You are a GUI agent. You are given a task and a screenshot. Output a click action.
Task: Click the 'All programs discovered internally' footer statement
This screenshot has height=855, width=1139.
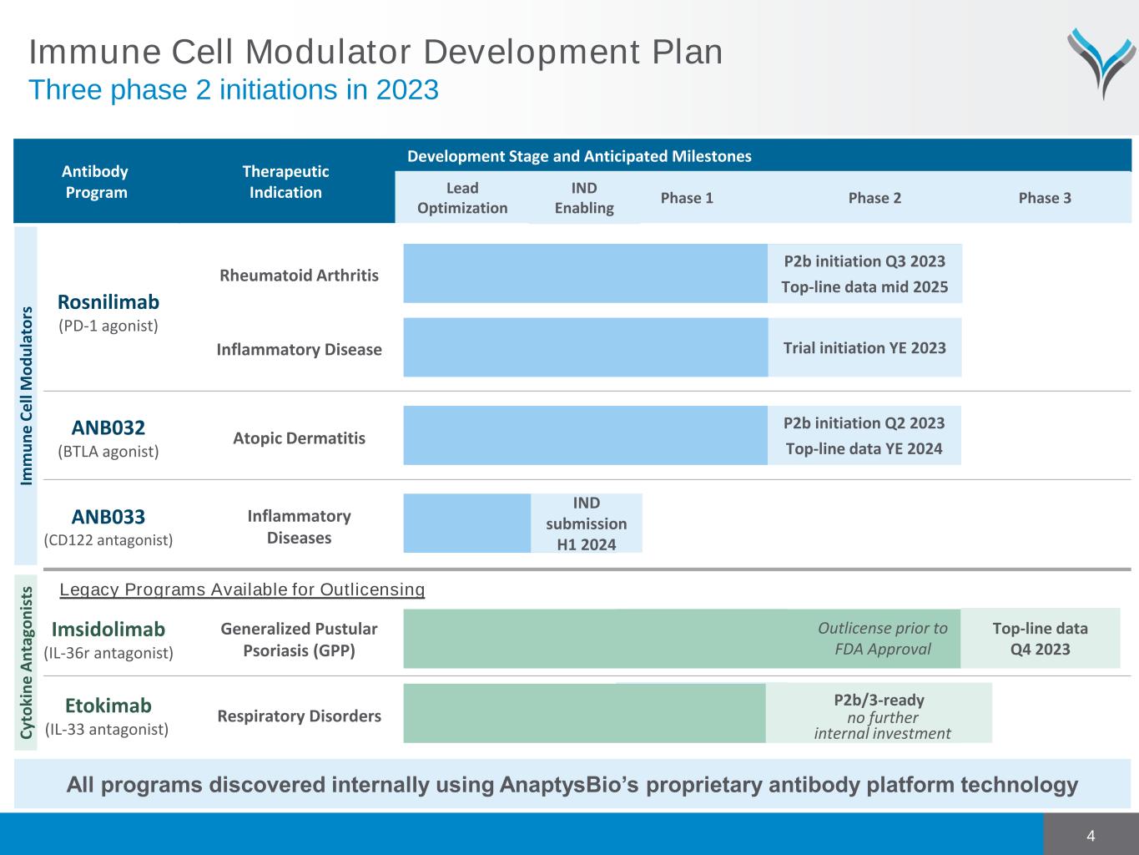572,785
